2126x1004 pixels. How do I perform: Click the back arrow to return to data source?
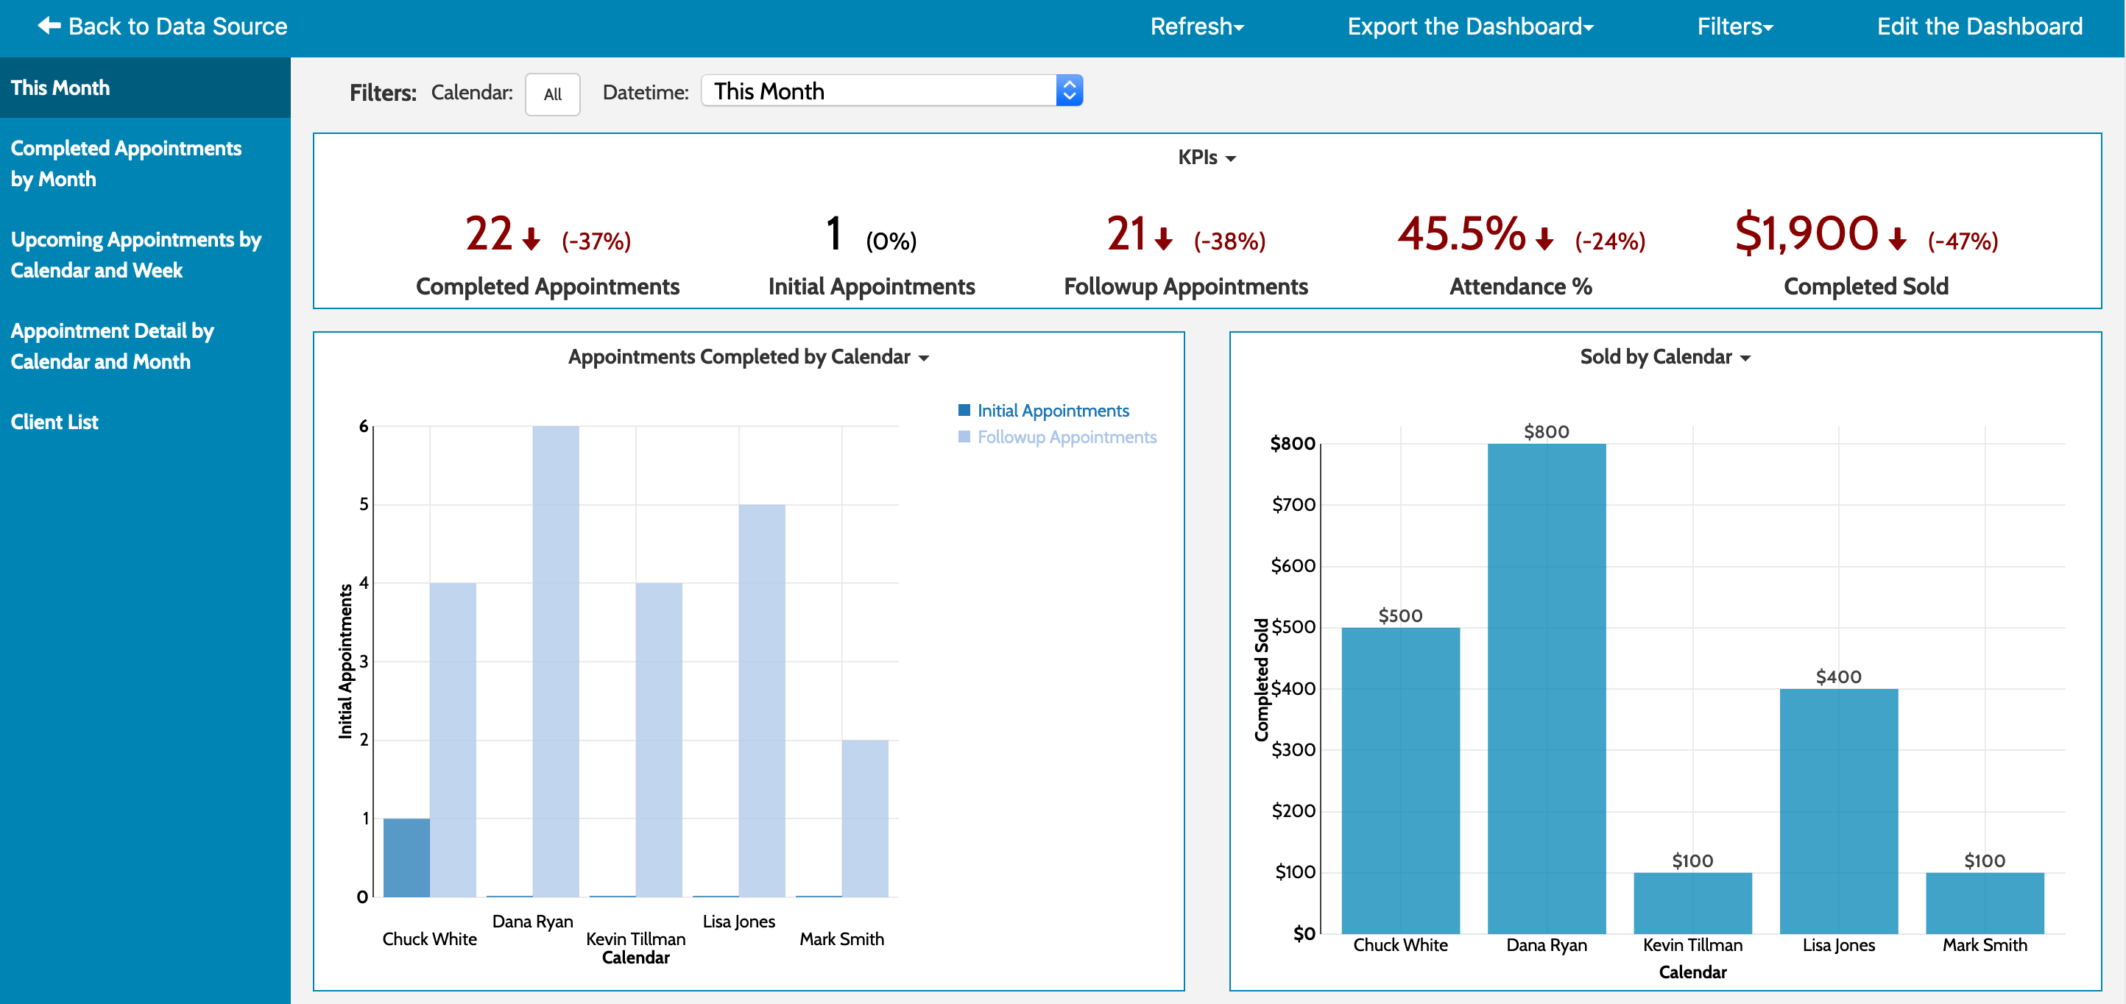tap(48, 26)
